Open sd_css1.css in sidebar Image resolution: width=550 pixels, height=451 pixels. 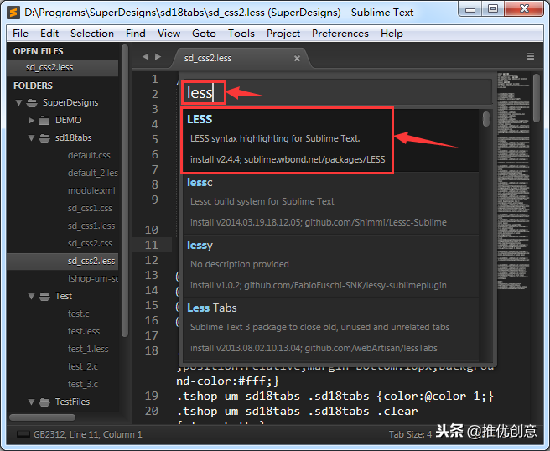pos(90,209)
